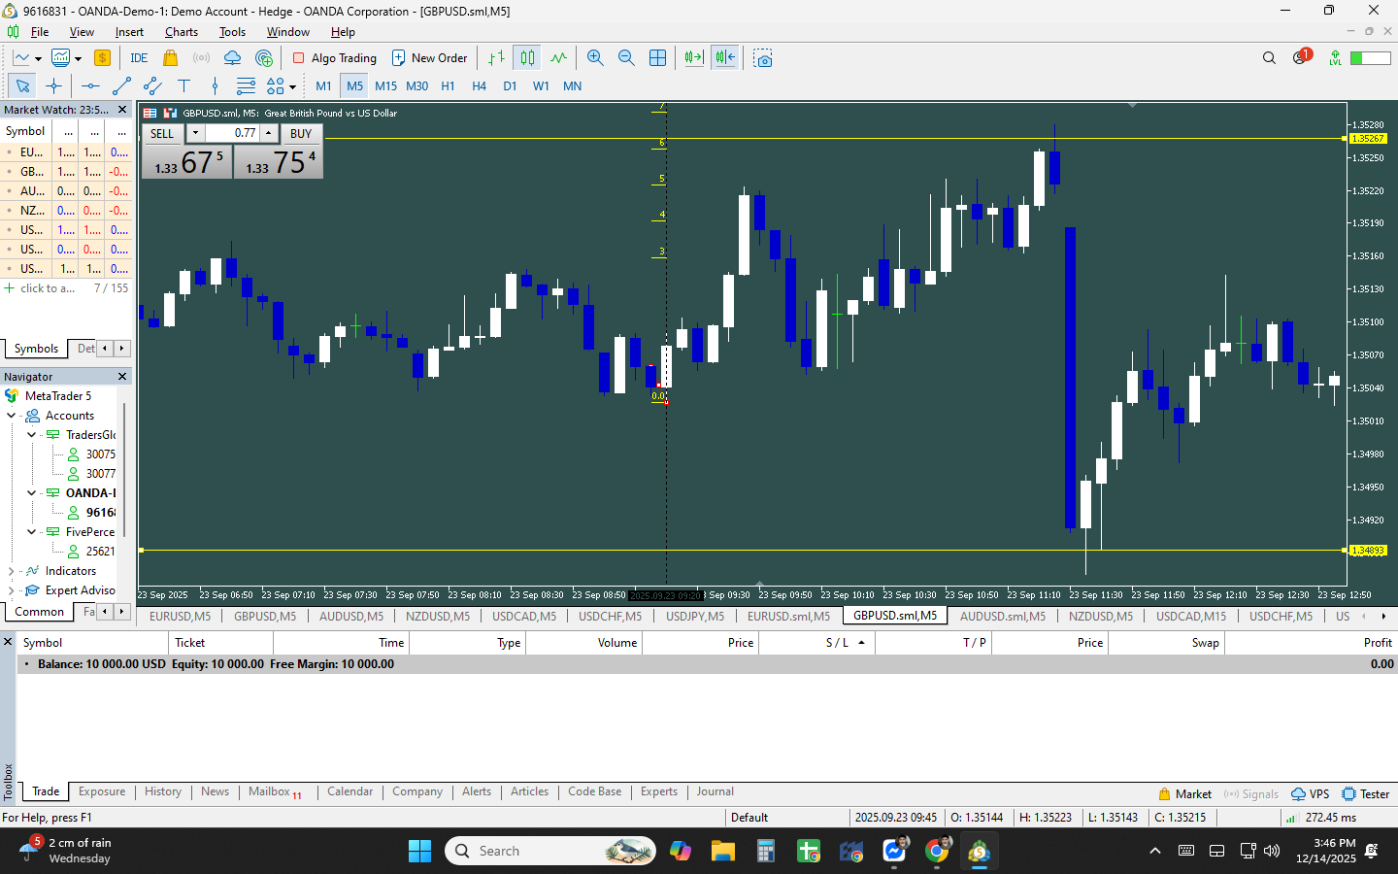Select the M15 timeframe
This screenshot has width=1398, height=874.
point(385,86)
